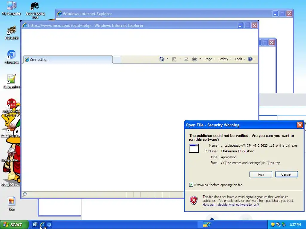
Task: Launch Chromium from quick launch bar
Action: pyautogui.click(x=49, y=225)
